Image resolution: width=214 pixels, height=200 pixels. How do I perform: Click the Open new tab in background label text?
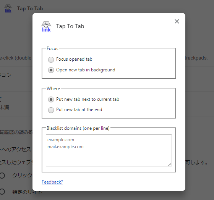pos(86,70)
